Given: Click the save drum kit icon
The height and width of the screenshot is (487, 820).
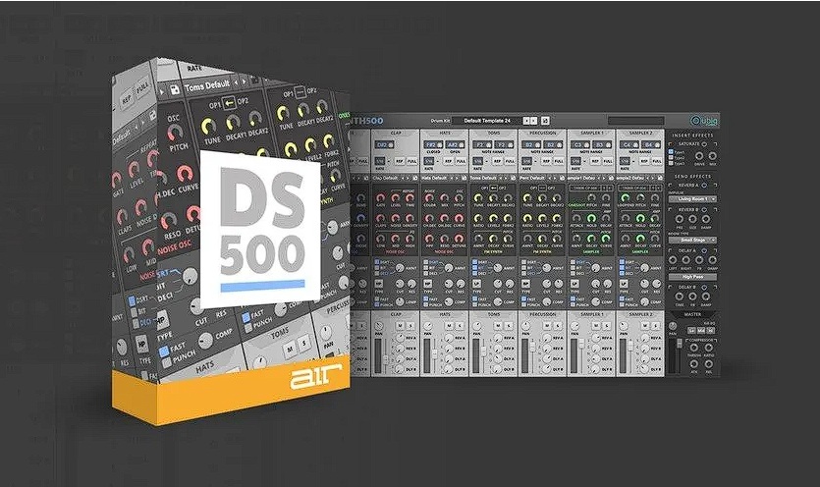Looking at the screenshot, I should [545, 121].
